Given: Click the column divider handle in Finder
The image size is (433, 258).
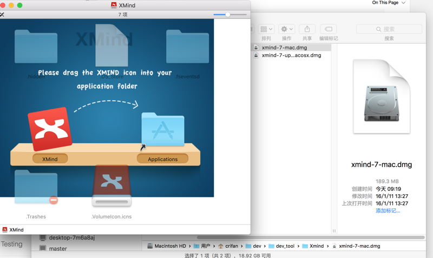Looking at the screenshot, I should [x=334, y=230].
